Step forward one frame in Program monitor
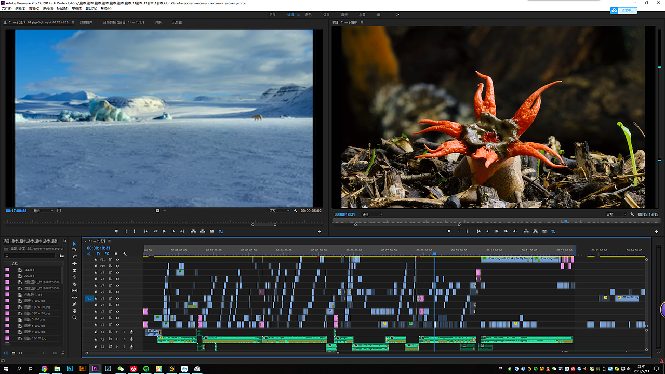Image resolution: width=665 pixels, height=374 pixels. coord(506,231)
